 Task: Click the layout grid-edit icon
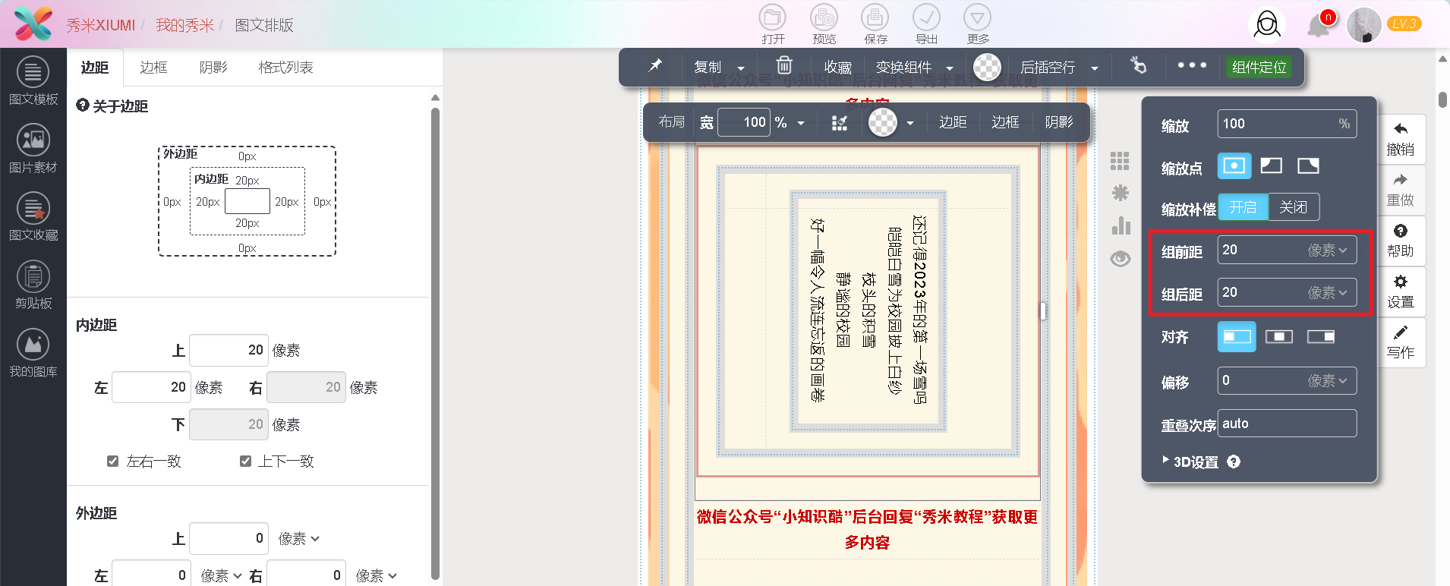click(839, 123)
